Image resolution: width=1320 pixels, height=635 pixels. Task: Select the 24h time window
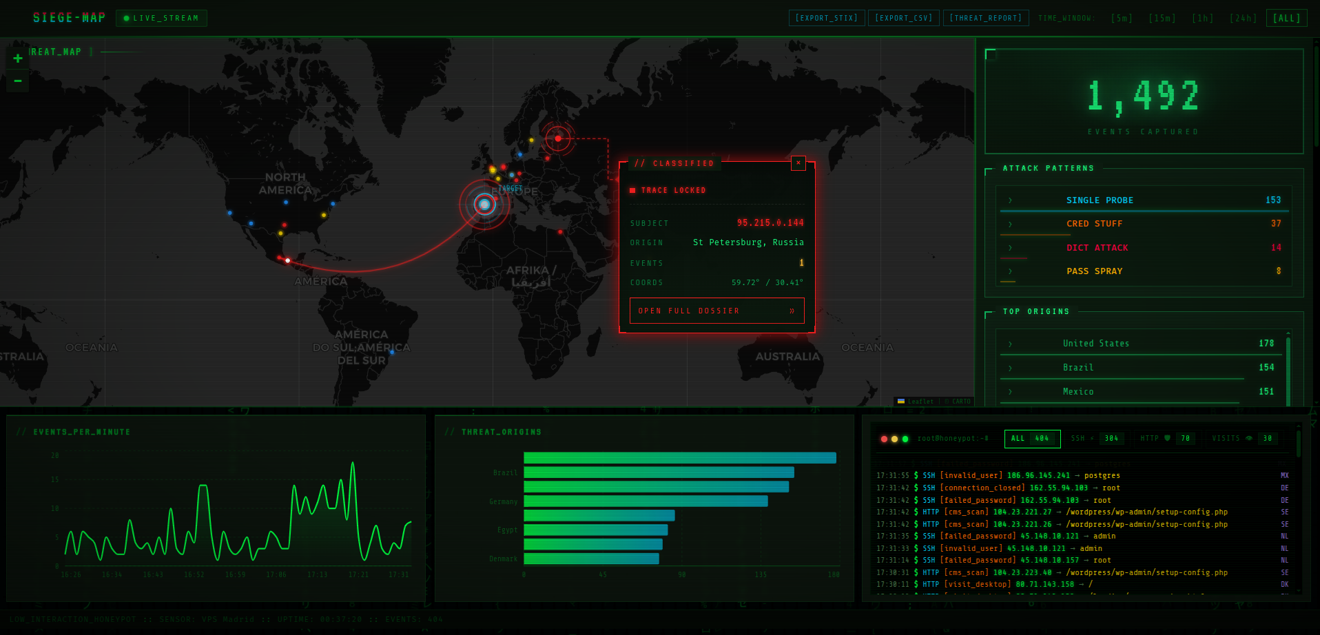1244,18
